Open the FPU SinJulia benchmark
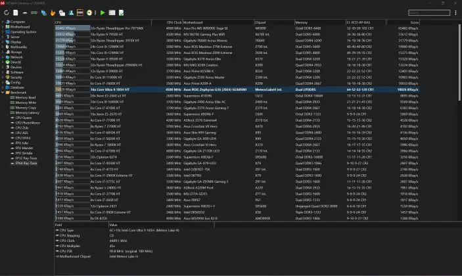Viewport: 462px width, 276px height. click(x=24, y=153)
